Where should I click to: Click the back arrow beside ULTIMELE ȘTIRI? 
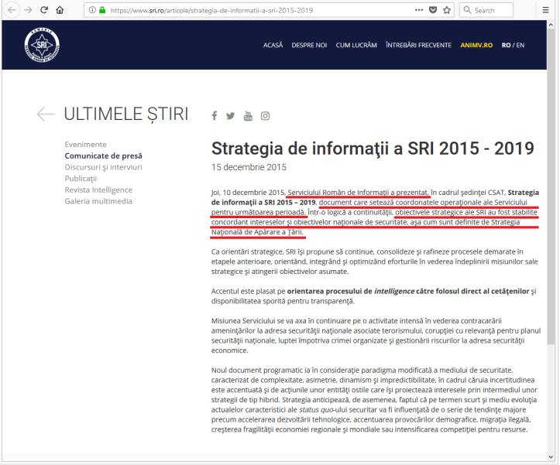(46, 115)
